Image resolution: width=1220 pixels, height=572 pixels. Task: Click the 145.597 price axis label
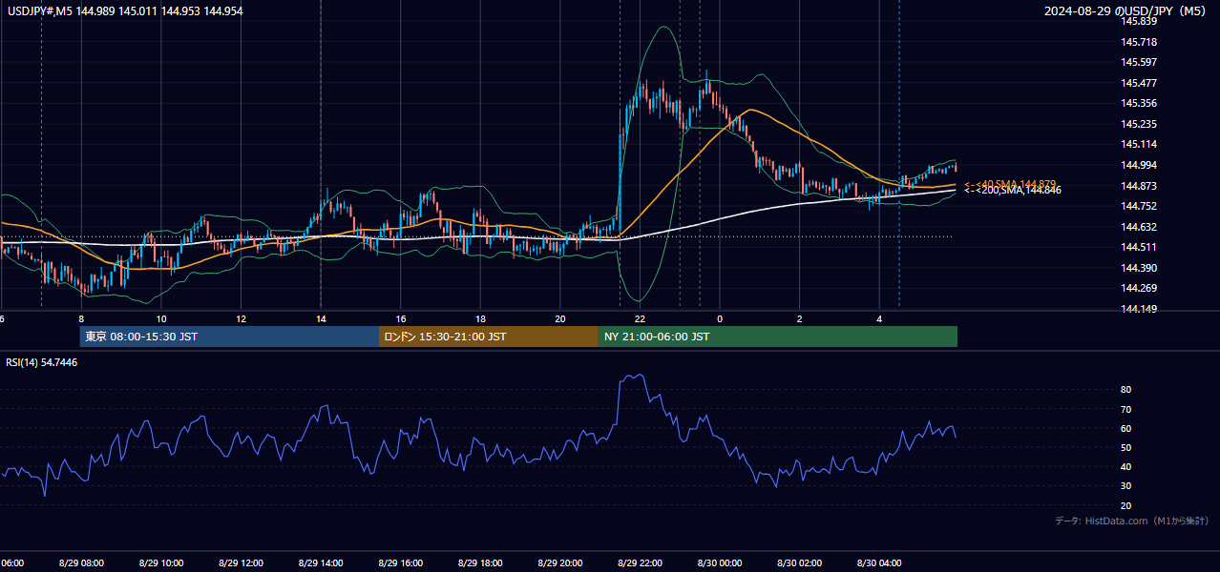click(x=1139, y=62)
